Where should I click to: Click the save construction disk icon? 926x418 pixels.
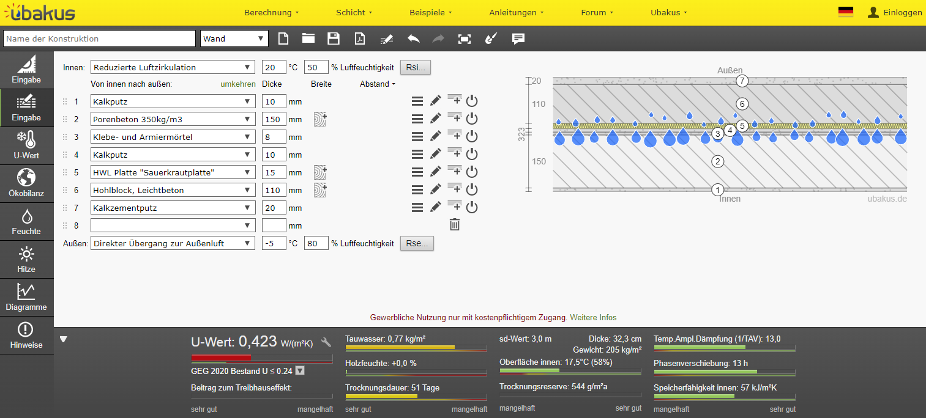tap(334, 38)
